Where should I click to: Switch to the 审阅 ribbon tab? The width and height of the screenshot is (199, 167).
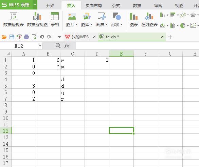[x=158, y=5]
